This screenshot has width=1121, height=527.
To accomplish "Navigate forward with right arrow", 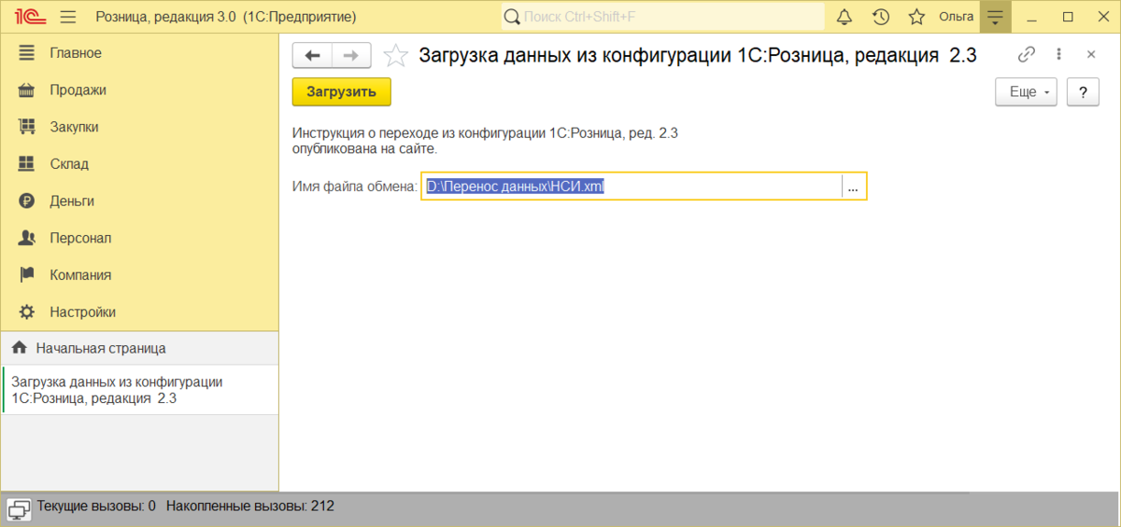I will click(x=351, y=56).
